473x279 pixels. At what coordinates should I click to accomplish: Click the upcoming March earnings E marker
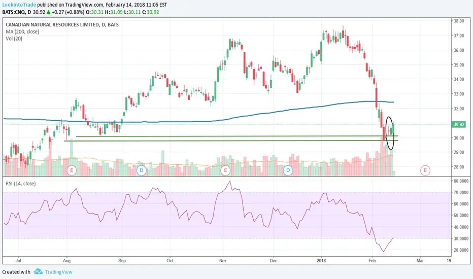[425, 170]
